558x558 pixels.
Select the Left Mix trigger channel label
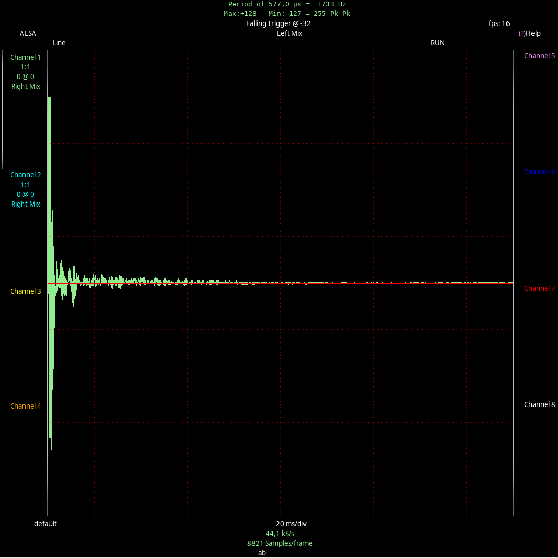click(x=290, y=34)
